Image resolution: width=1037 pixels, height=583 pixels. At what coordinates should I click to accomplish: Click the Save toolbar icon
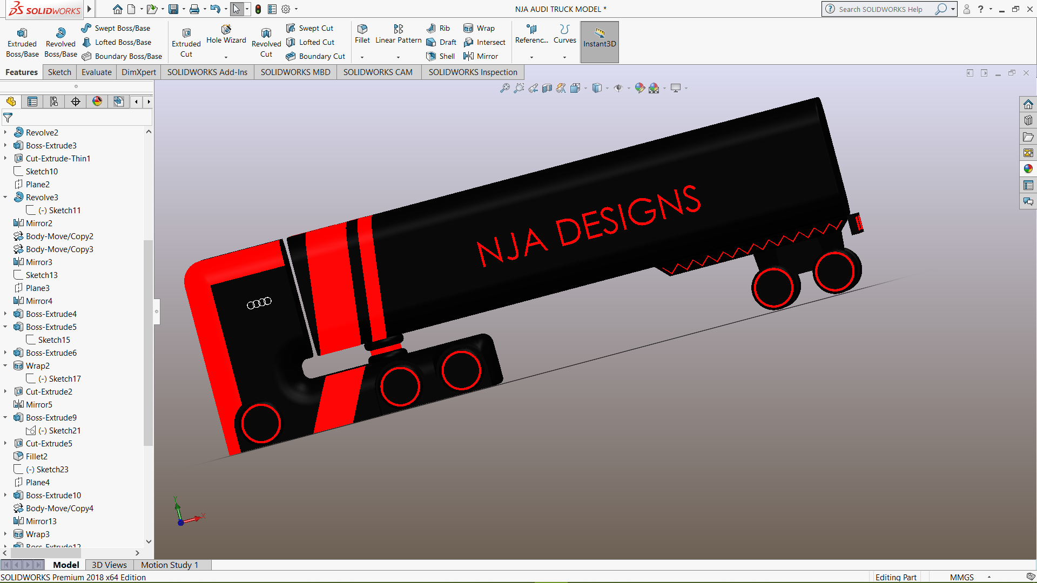(173, 9)
